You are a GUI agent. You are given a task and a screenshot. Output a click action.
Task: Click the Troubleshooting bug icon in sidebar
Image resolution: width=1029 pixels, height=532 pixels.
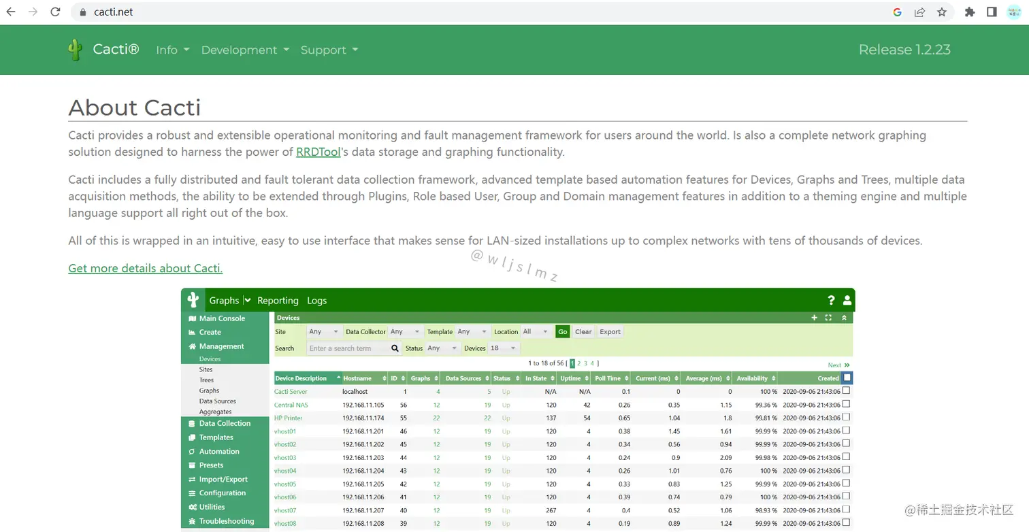coord(192,521)
